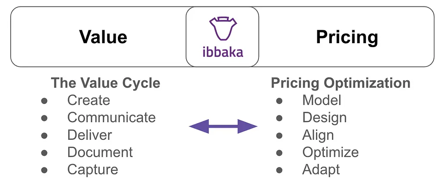The width and height of the screenshot is (442, 183).
Task: Click the Adapt list item
Action: [x=321, y=169]
